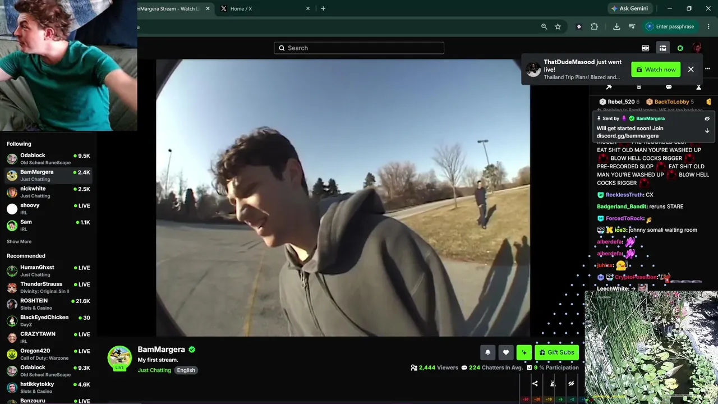Open a new browser tab
The image size is (718, 404).
323,8
